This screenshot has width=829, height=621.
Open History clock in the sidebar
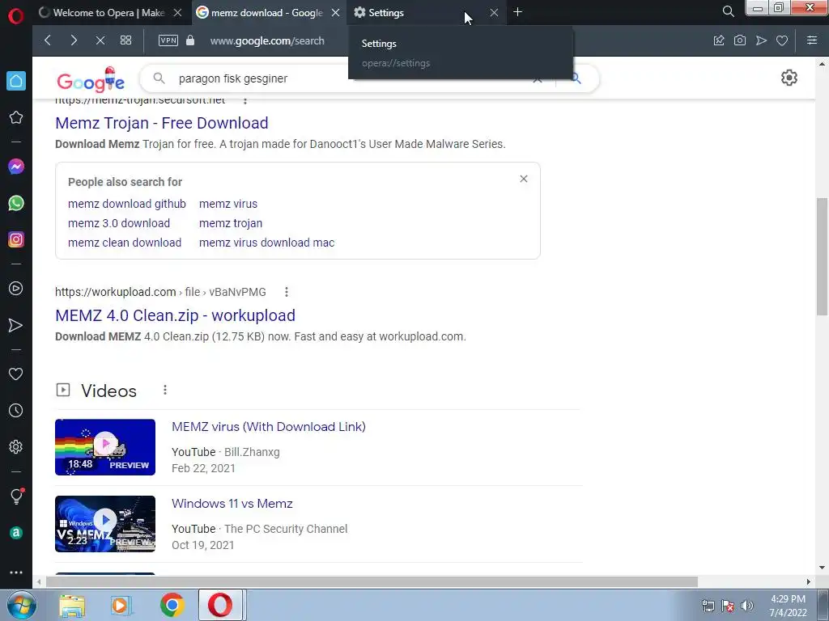pos(16,410)
